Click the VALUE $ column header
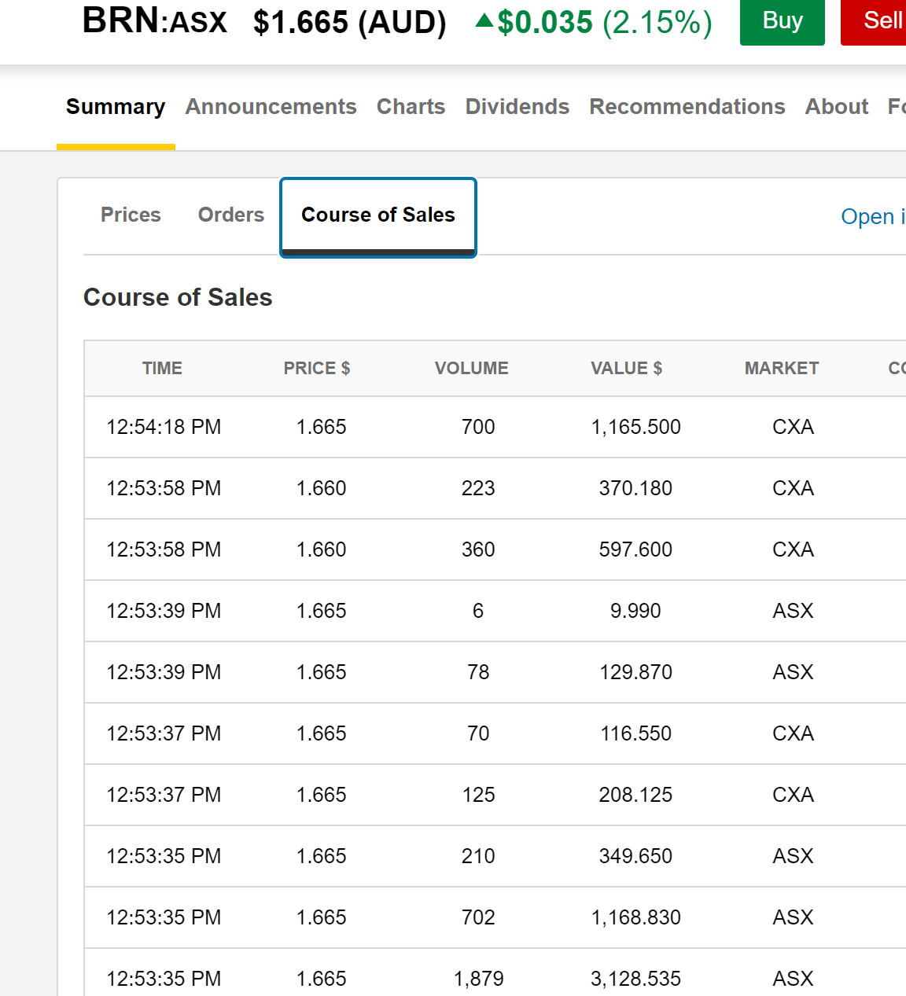This screenshot has height=996, width=906. tap(626, 368)
